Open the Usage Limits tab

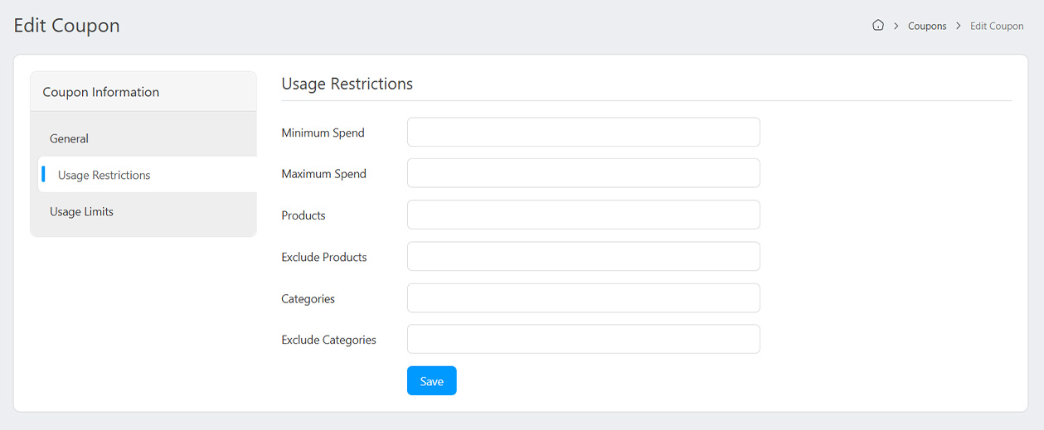coord(81,211)
